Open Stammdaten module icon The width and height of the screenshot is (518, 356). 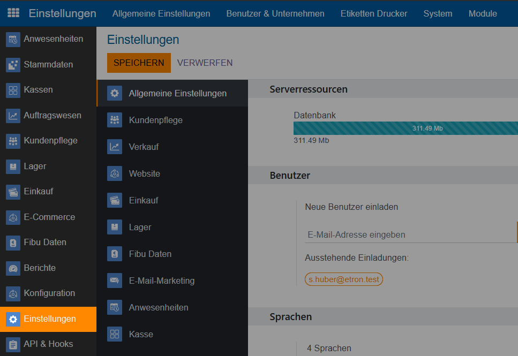pyautogui.click(x=13, y=65)
